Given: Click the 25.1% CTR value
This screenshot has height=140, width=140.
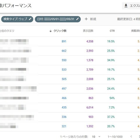Looking at the screenshot, I should coord(111,79).
